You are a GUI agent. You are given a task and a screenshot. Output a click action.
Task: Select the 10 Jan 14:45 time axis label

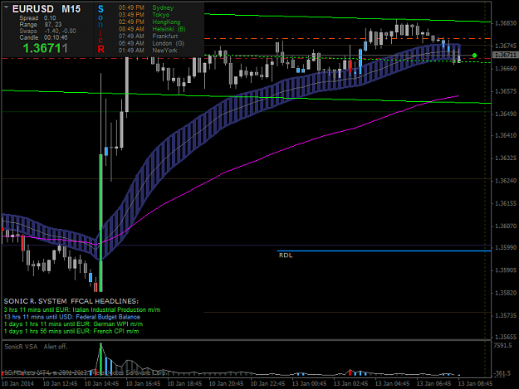[101, 384]
